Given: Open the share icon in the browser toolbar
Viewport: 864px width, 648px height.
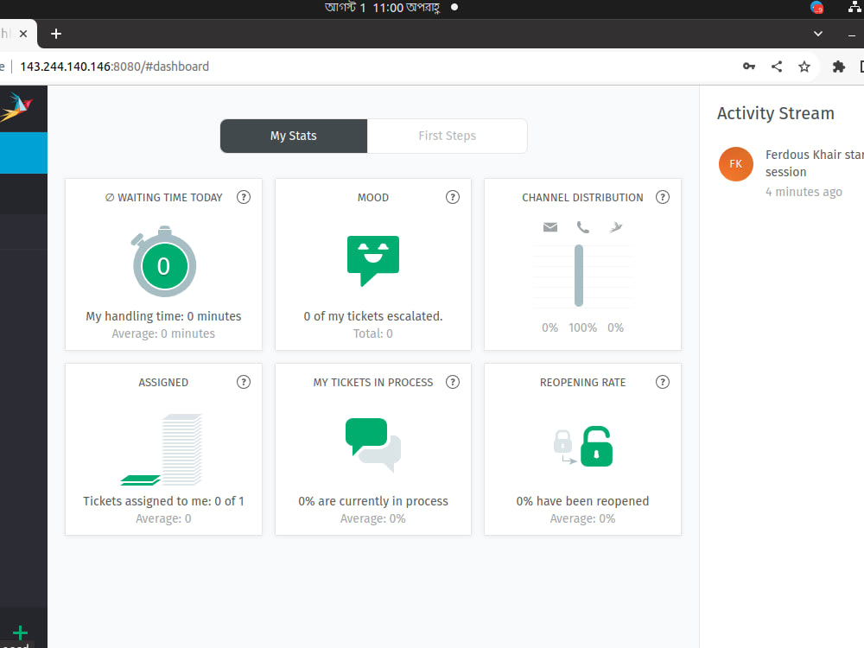Looking at the screenshot, I should pos(776,66).
